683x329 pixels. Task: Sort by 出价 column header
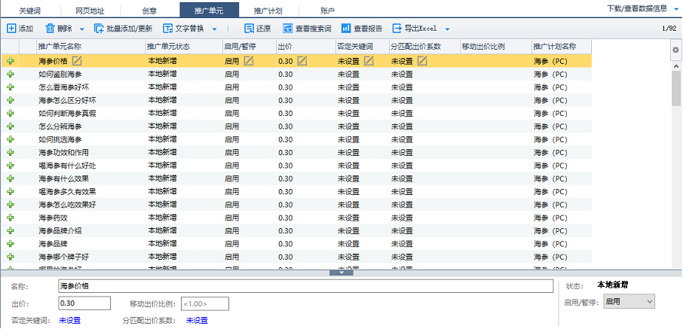pos(305,47)
